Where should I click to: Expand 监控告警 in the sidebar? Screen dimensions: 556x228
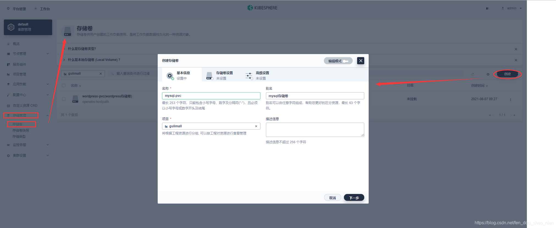28,145
